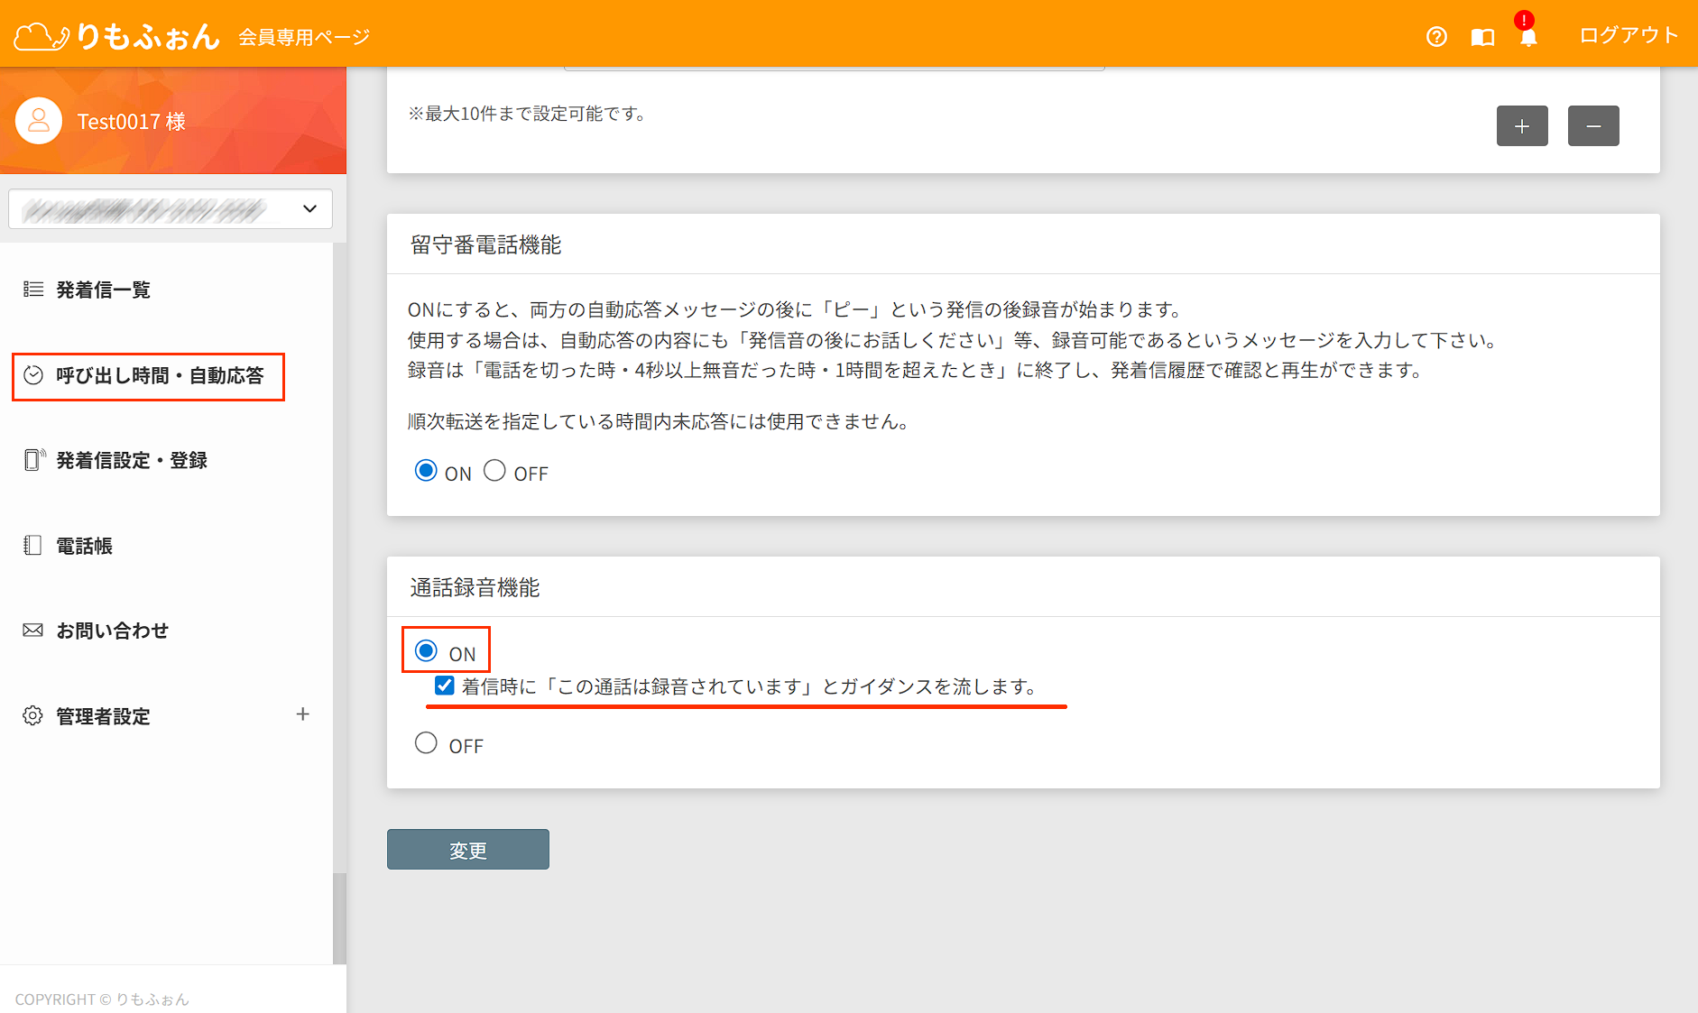Go to 発着信設定・登録 menu
1698x1013 pixels.
click(x=132, y=460)
